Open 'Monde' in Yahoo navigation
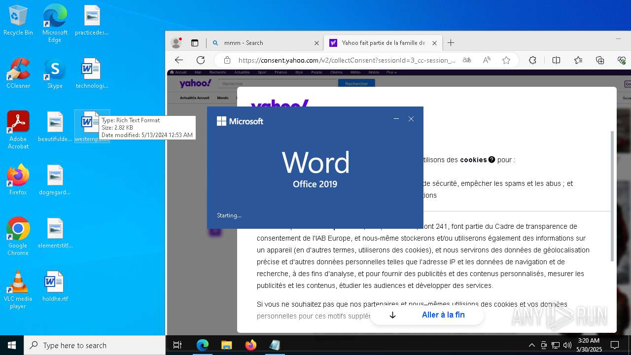Screen dimensions: 631x355 [223, 98]
